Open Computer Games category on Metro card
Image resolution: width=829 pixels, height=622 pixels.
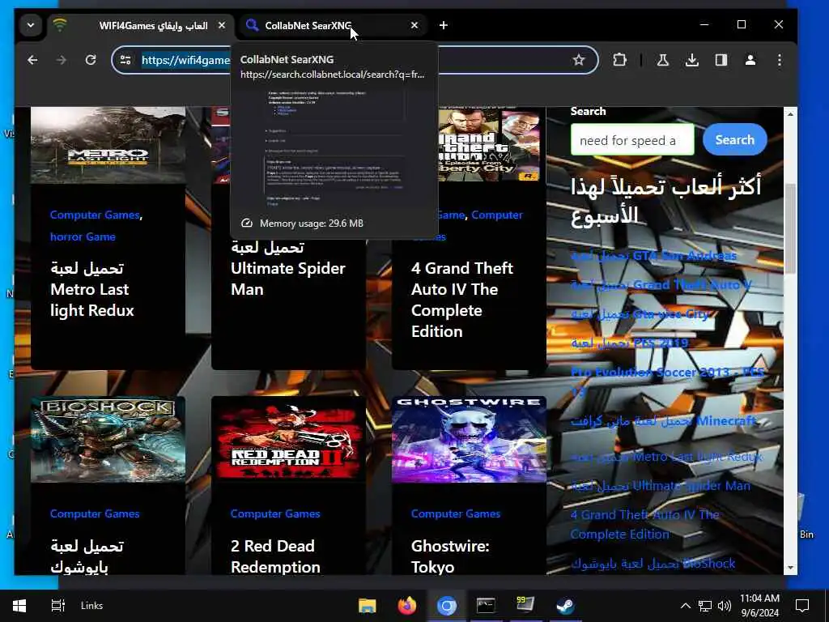tap(95, 215)
